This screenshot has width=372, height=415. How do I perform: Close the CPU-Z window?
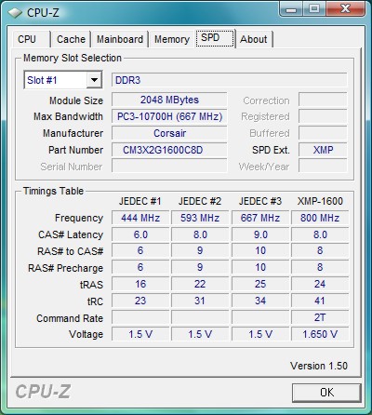(x=345, y=9)
